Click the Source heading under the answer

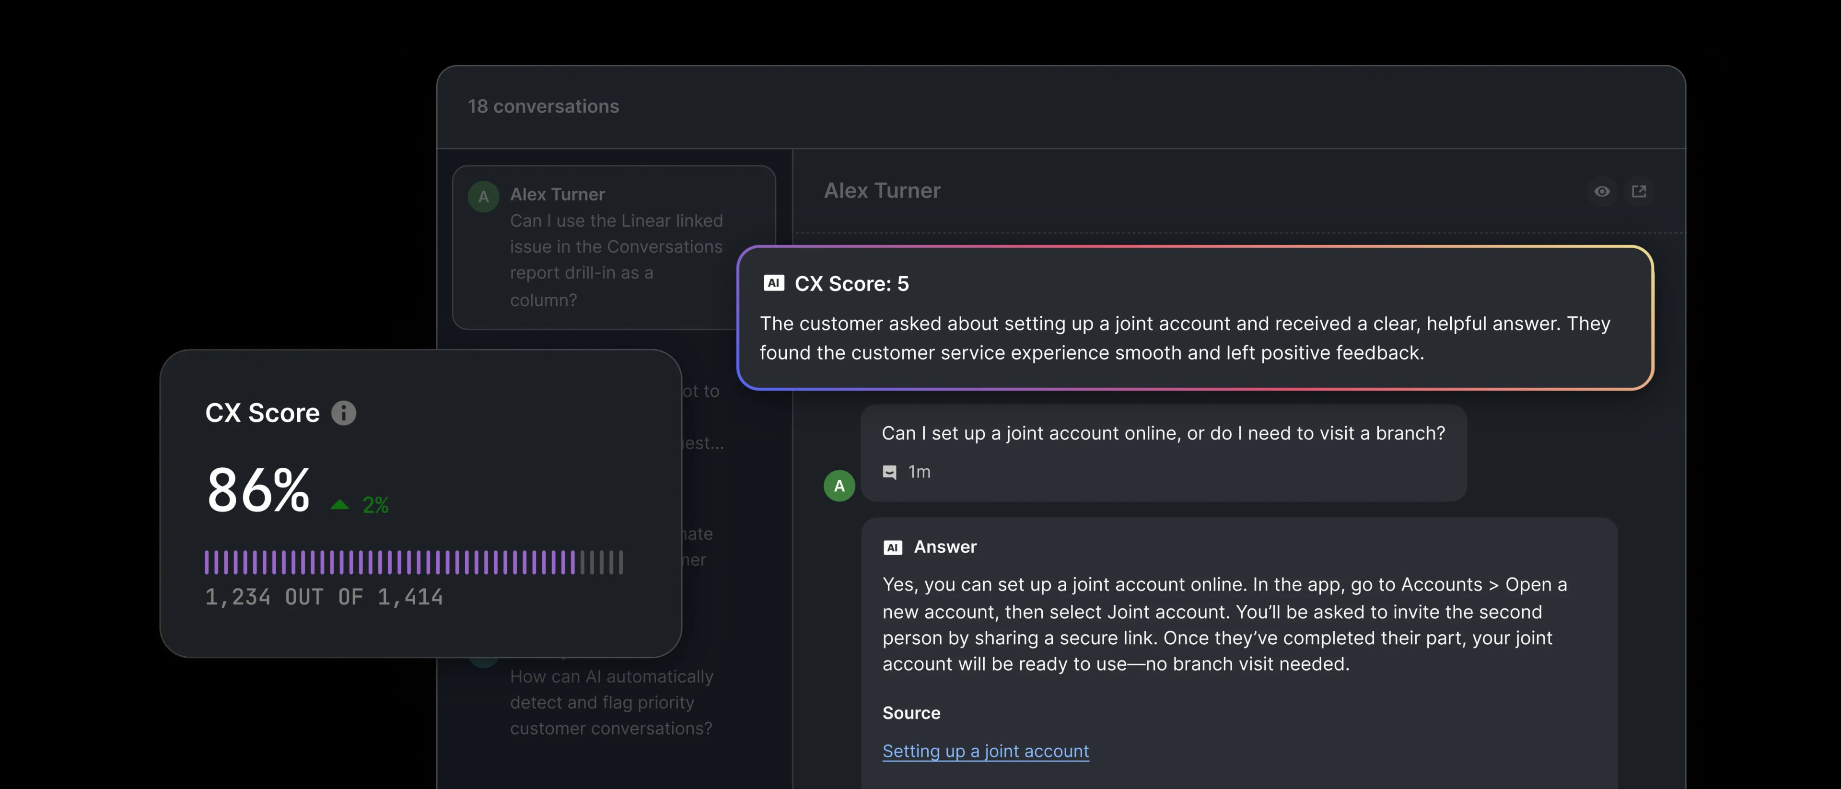click(910, 713)
